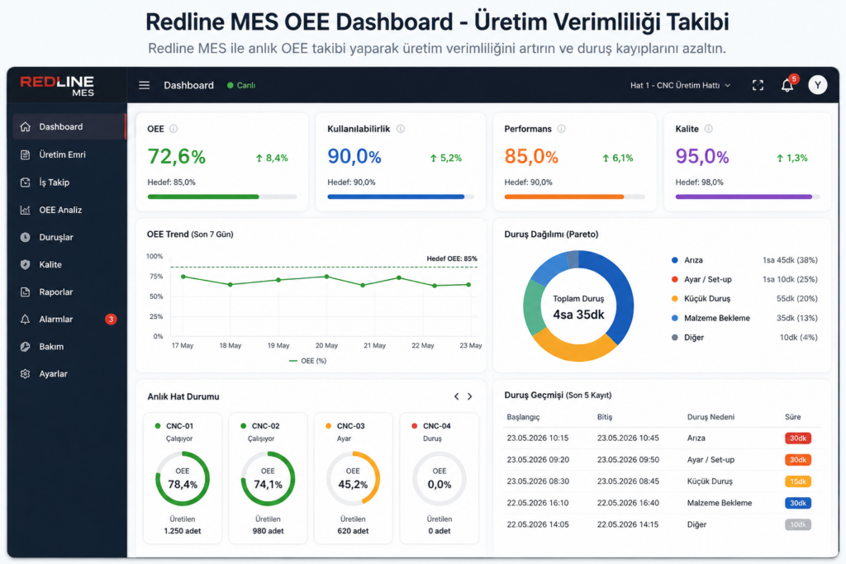
Task: Click the Duruşlar clock icon
Action: 26,237
